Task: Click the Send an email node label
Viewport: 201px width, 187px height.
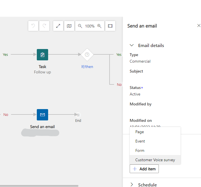Action: pyautogui.click(x=42, y=127)
